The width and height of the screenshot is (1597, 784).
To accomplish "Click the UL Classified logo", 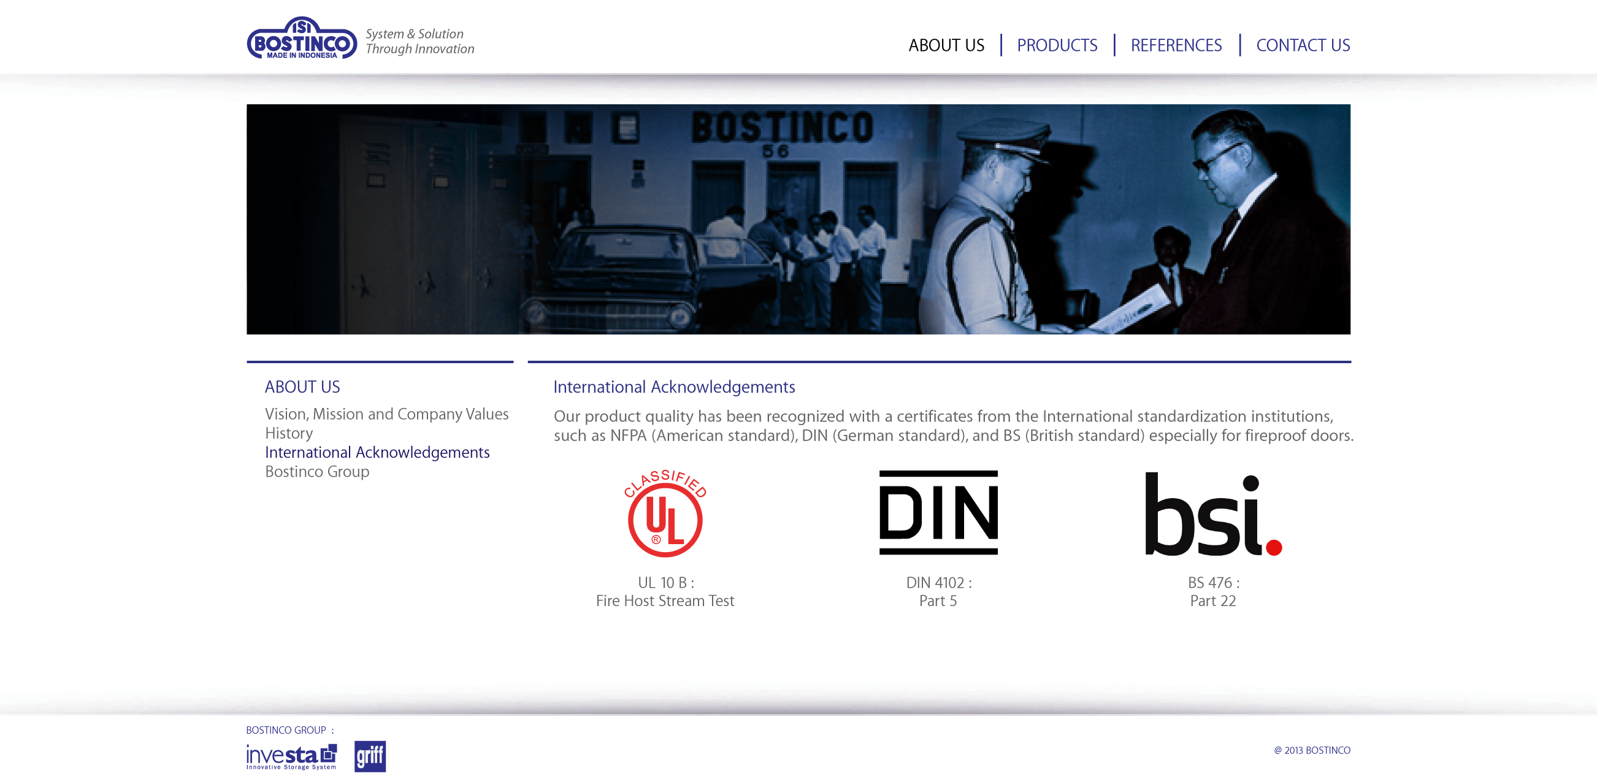I will tap(665, 513).
